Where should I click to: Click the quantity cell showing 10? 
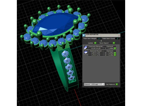point(106,55)
